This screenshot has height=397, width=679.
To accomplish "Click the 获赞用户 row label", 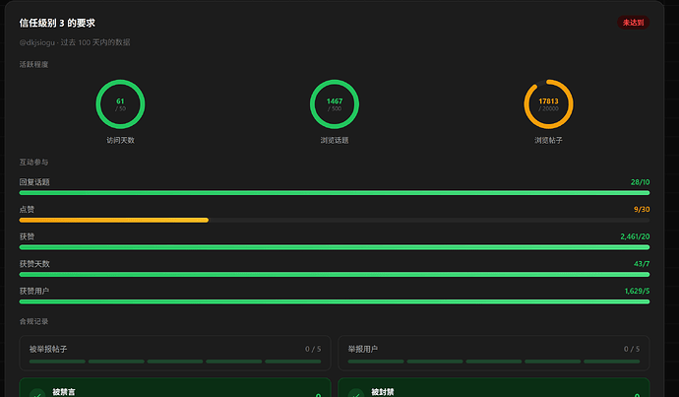I will tap(34, 291).
